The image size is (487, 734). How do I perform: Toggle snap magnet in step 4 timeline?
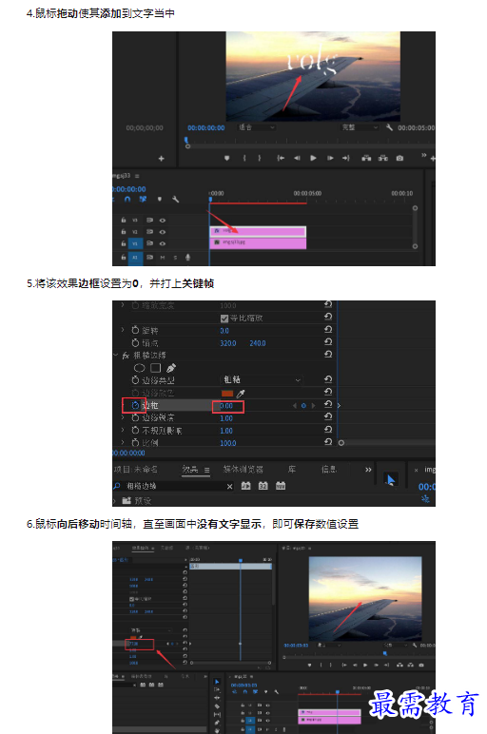127,199
